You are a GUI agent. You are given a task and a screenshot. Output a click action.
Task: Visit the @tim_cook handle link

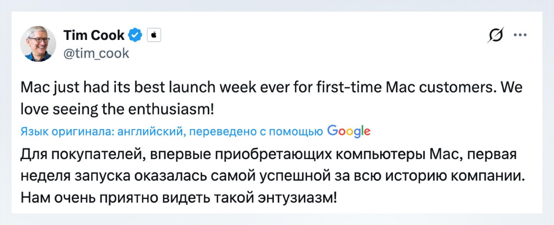tap(96, 53)
